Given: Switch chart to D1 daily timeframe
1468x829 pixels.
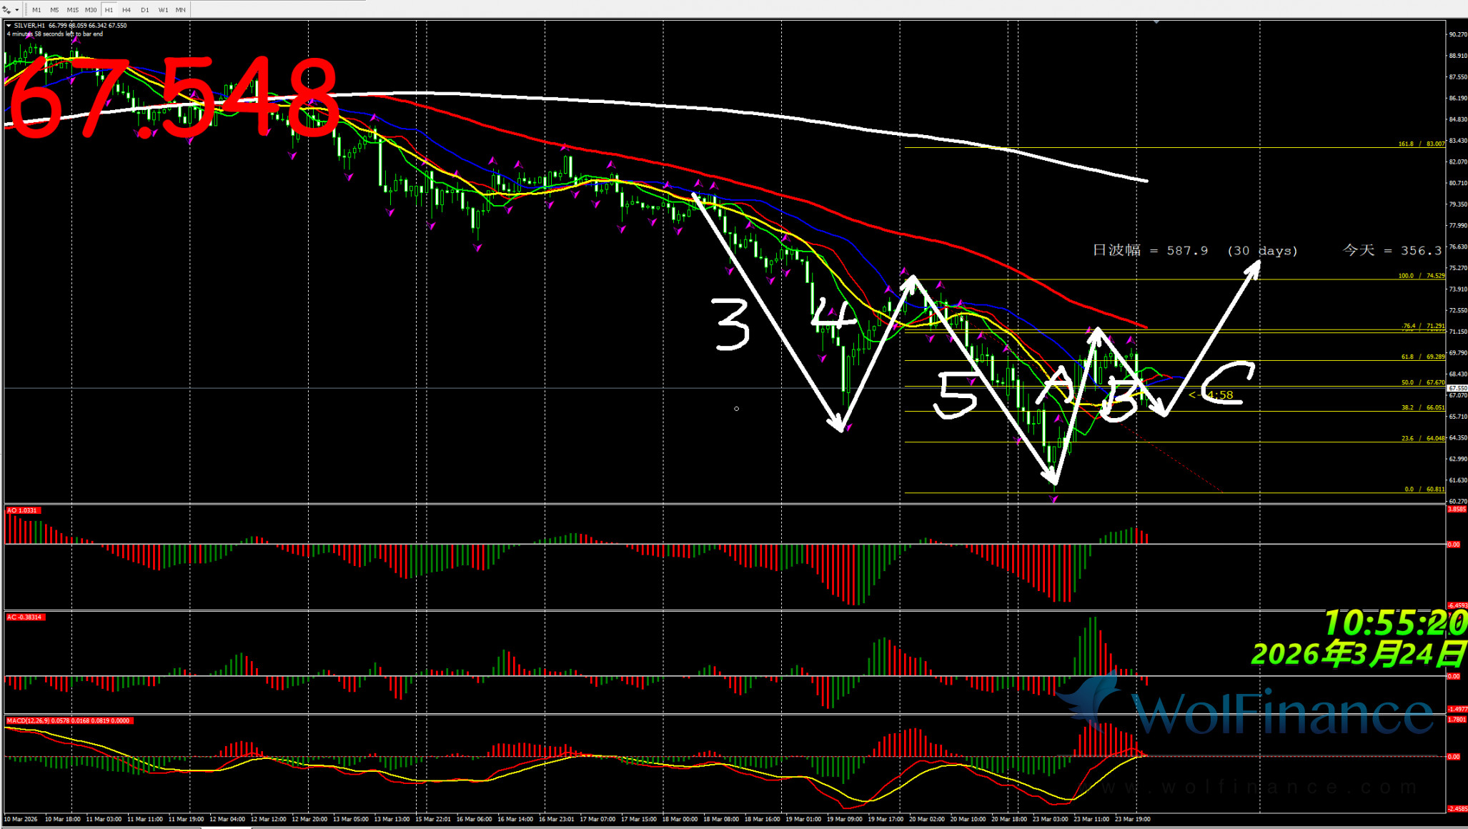Looking at the screenshot, I should coord(144,10).
